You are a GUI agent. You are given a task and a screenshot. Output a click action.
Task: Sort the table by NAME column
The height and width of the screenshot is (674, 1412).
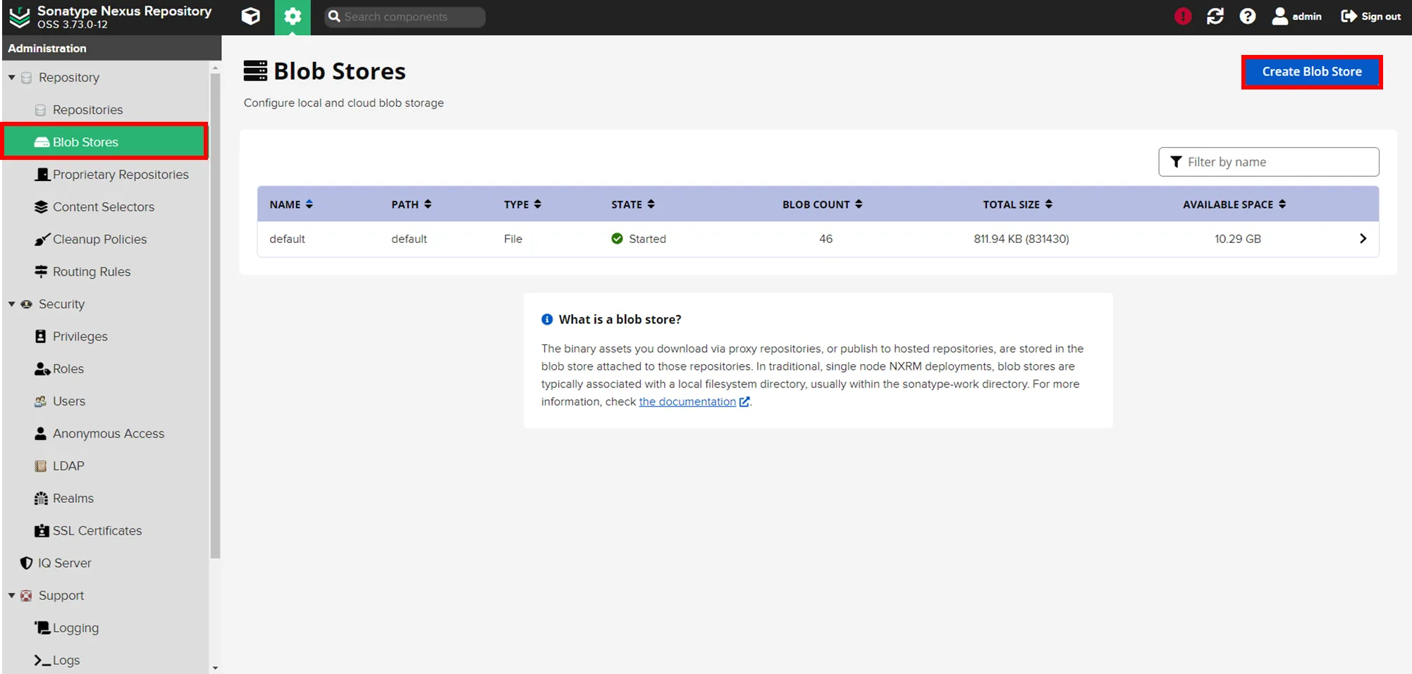[291, 204]
